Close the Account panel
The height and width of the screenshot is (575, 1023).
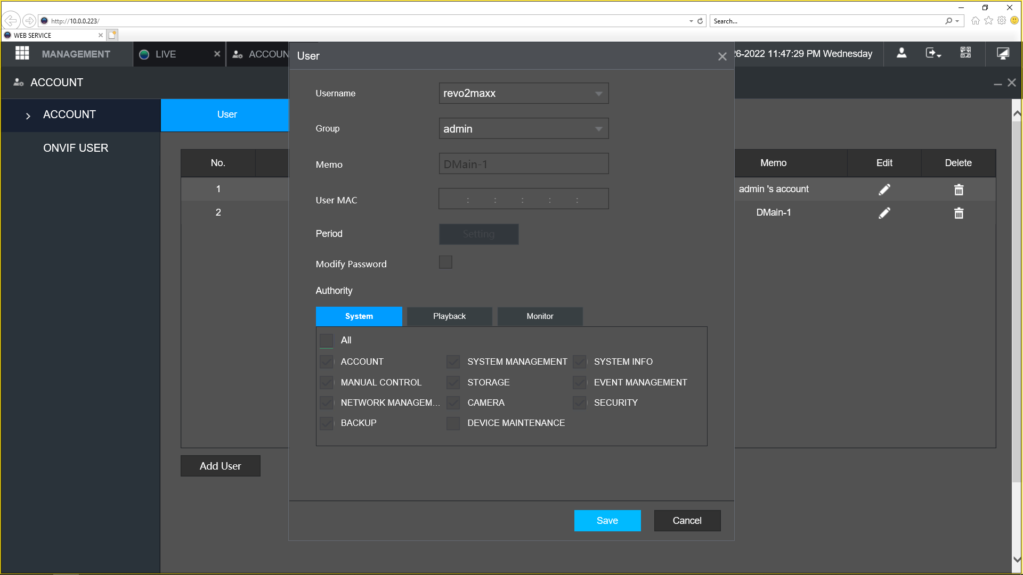(1012, 83)
